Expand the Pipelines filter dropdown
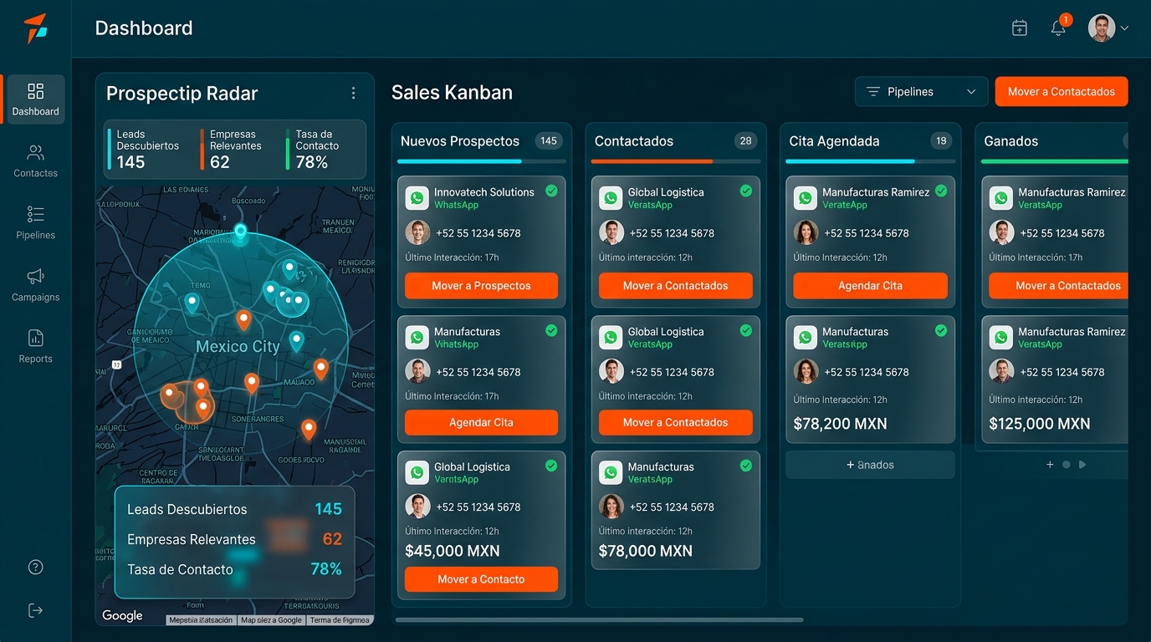 coord(921,92)
